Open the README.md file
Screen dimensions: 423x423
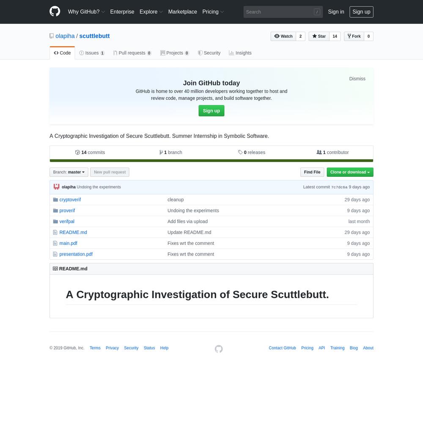(73, 232)
